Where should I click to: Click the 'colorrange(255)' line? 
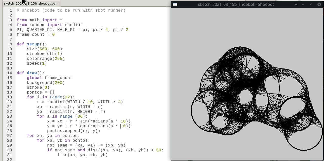pos(46,59)
